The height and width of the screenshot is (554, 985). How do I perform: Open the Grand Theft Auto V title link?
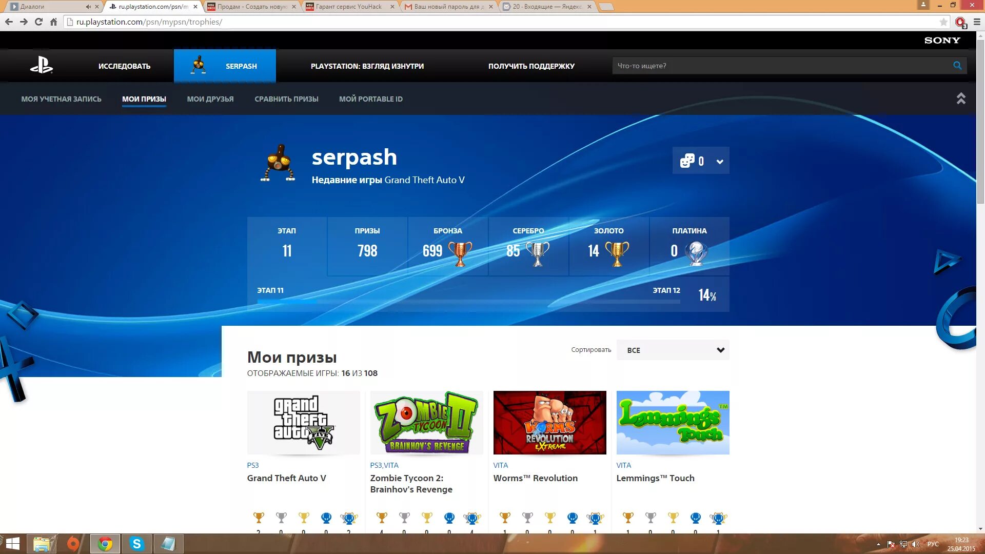(286, 478)
